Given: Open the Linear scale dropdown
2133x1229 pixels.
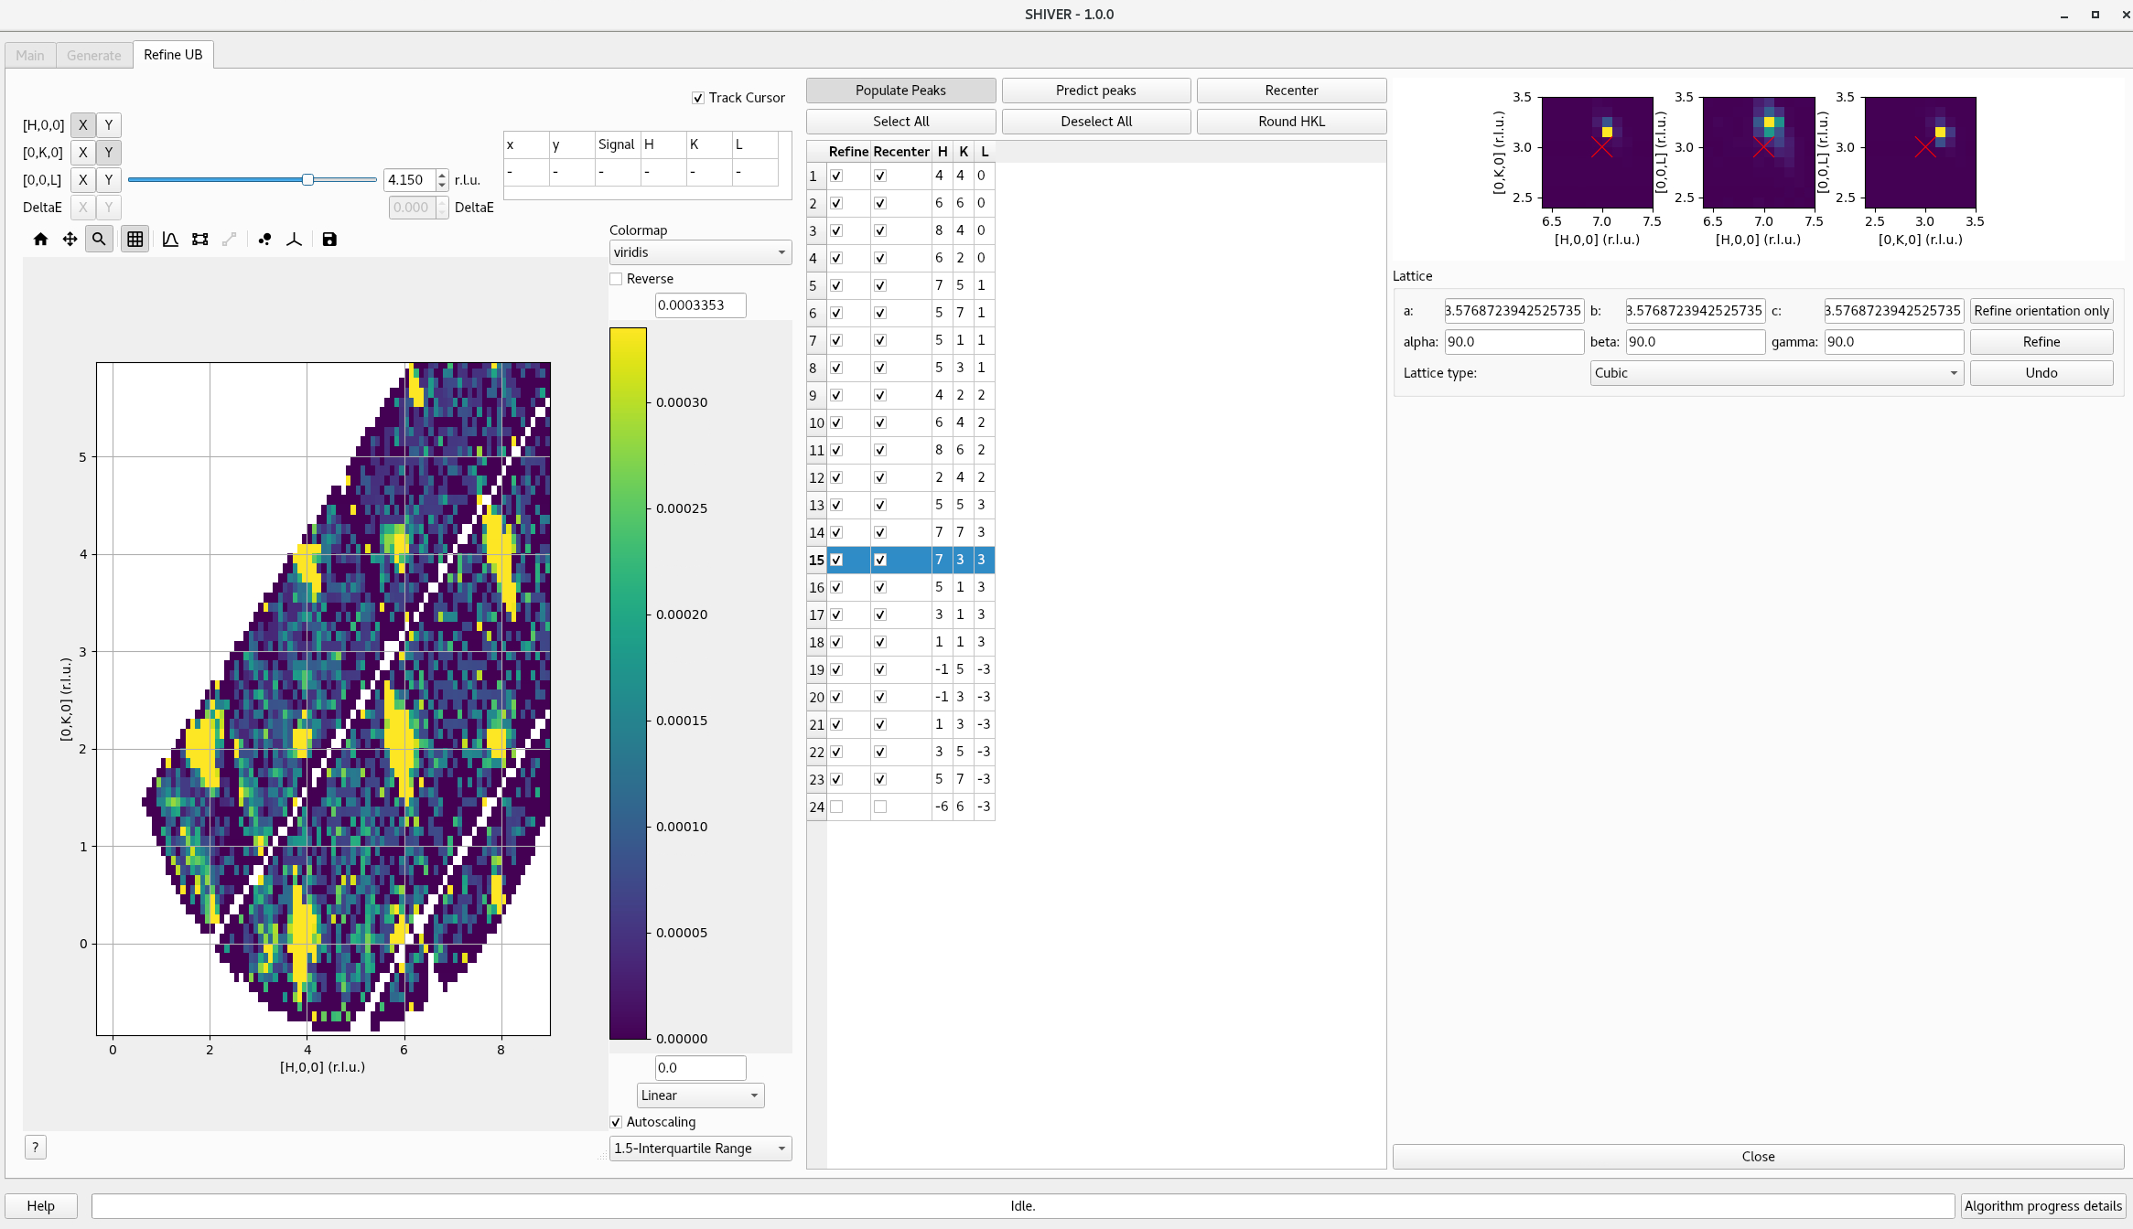Looking at the screenshot, I should click(699, 1095).
